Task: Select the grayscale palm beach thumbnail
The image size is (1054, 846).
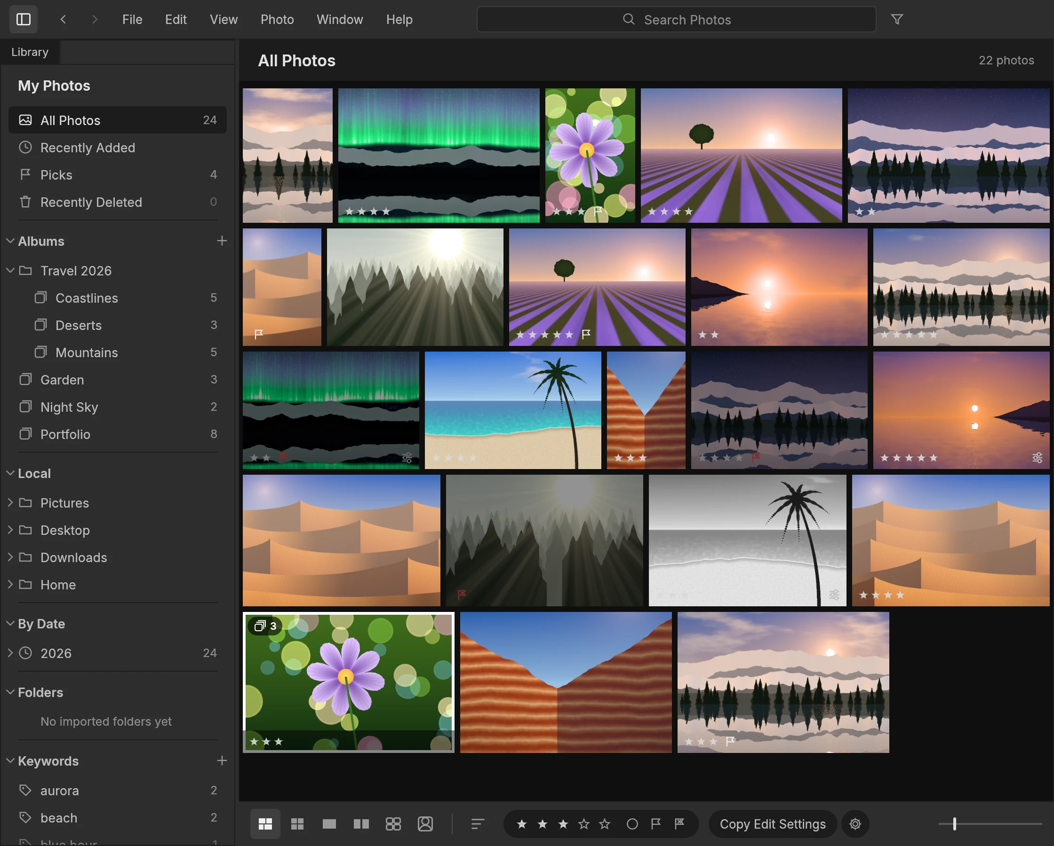Action: (748, 540)
